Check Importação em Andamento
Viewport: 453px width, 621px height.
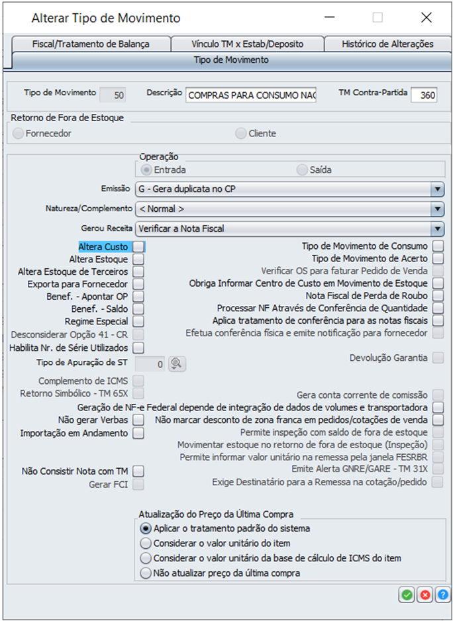138,433
